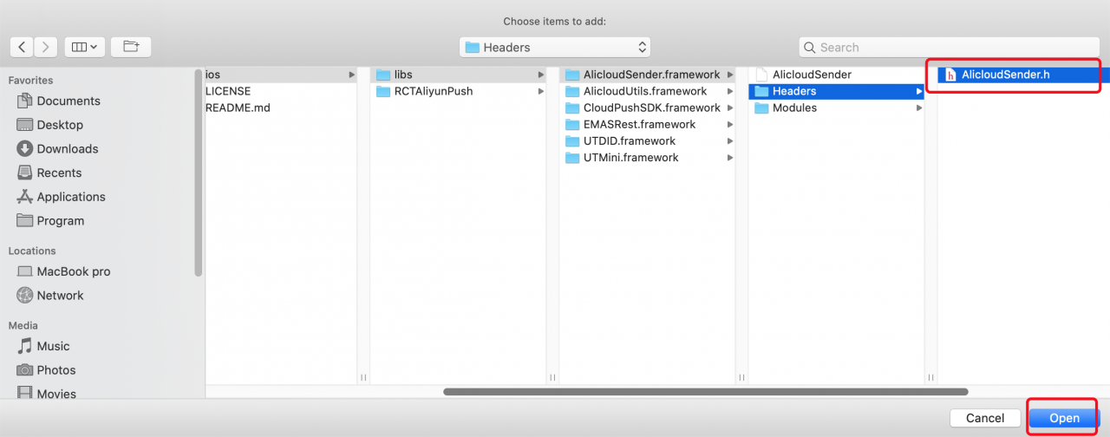Expand the libs folder arrow
1110x437 pixels.
[x=541, y=75]
